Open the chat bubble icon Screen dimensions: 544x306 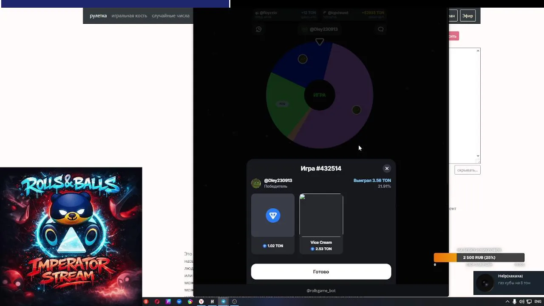point(381,29)
